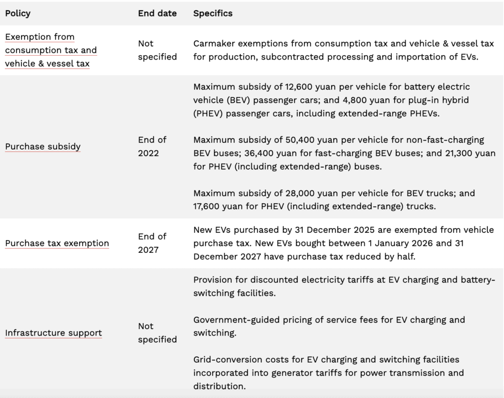
Task: Open the Purchase tax exemption link
Action: pos(57,243)
